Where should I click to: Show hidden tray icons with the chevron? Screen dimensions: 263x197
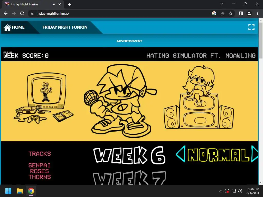point(221,191)
